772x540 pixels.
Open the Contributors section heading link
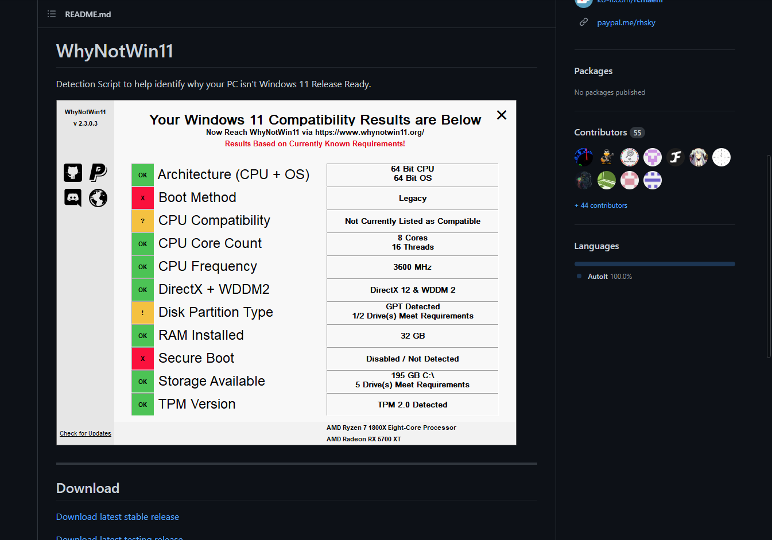pyautogui.click(x=600, y=132)
